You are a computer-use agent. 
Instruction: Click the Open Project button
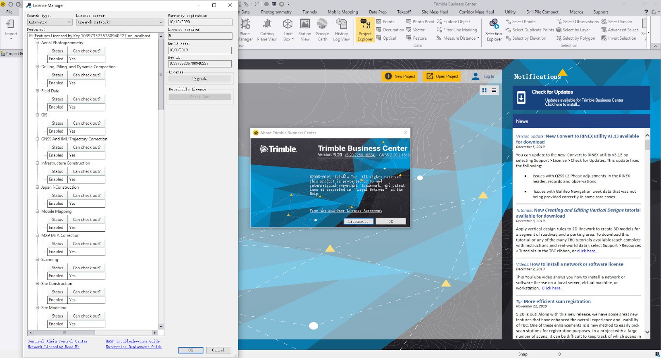click(x=442, y=76)
